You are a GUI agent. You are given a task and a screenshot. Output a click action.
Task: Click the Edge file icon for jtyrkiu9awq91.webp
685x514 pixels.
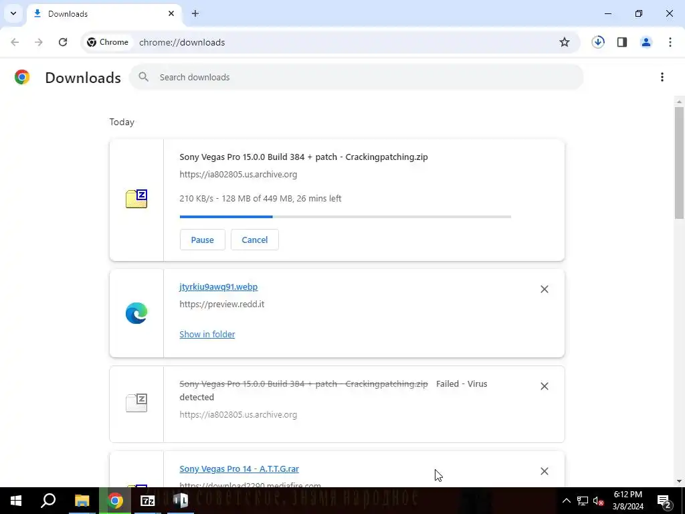pyautogui.click(x=136, y=313)
